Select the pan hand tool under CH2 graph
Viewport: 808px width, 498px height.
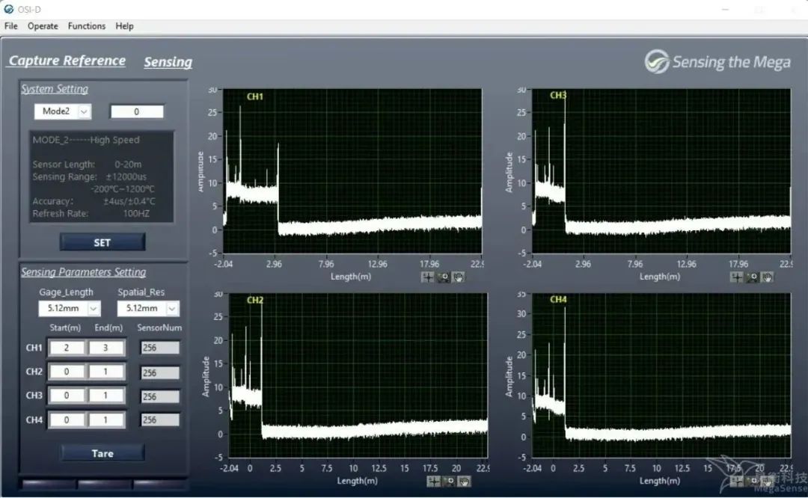(x=465, y=481)
